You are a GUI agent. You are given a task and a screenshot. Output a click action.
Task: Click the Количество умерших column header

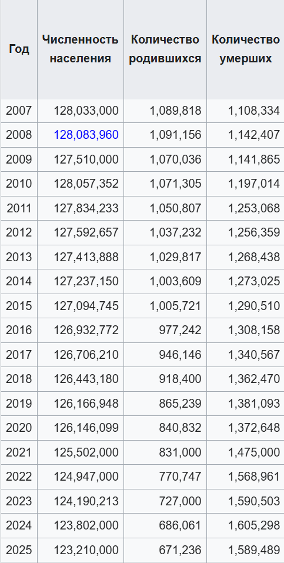tap(246, 49)
